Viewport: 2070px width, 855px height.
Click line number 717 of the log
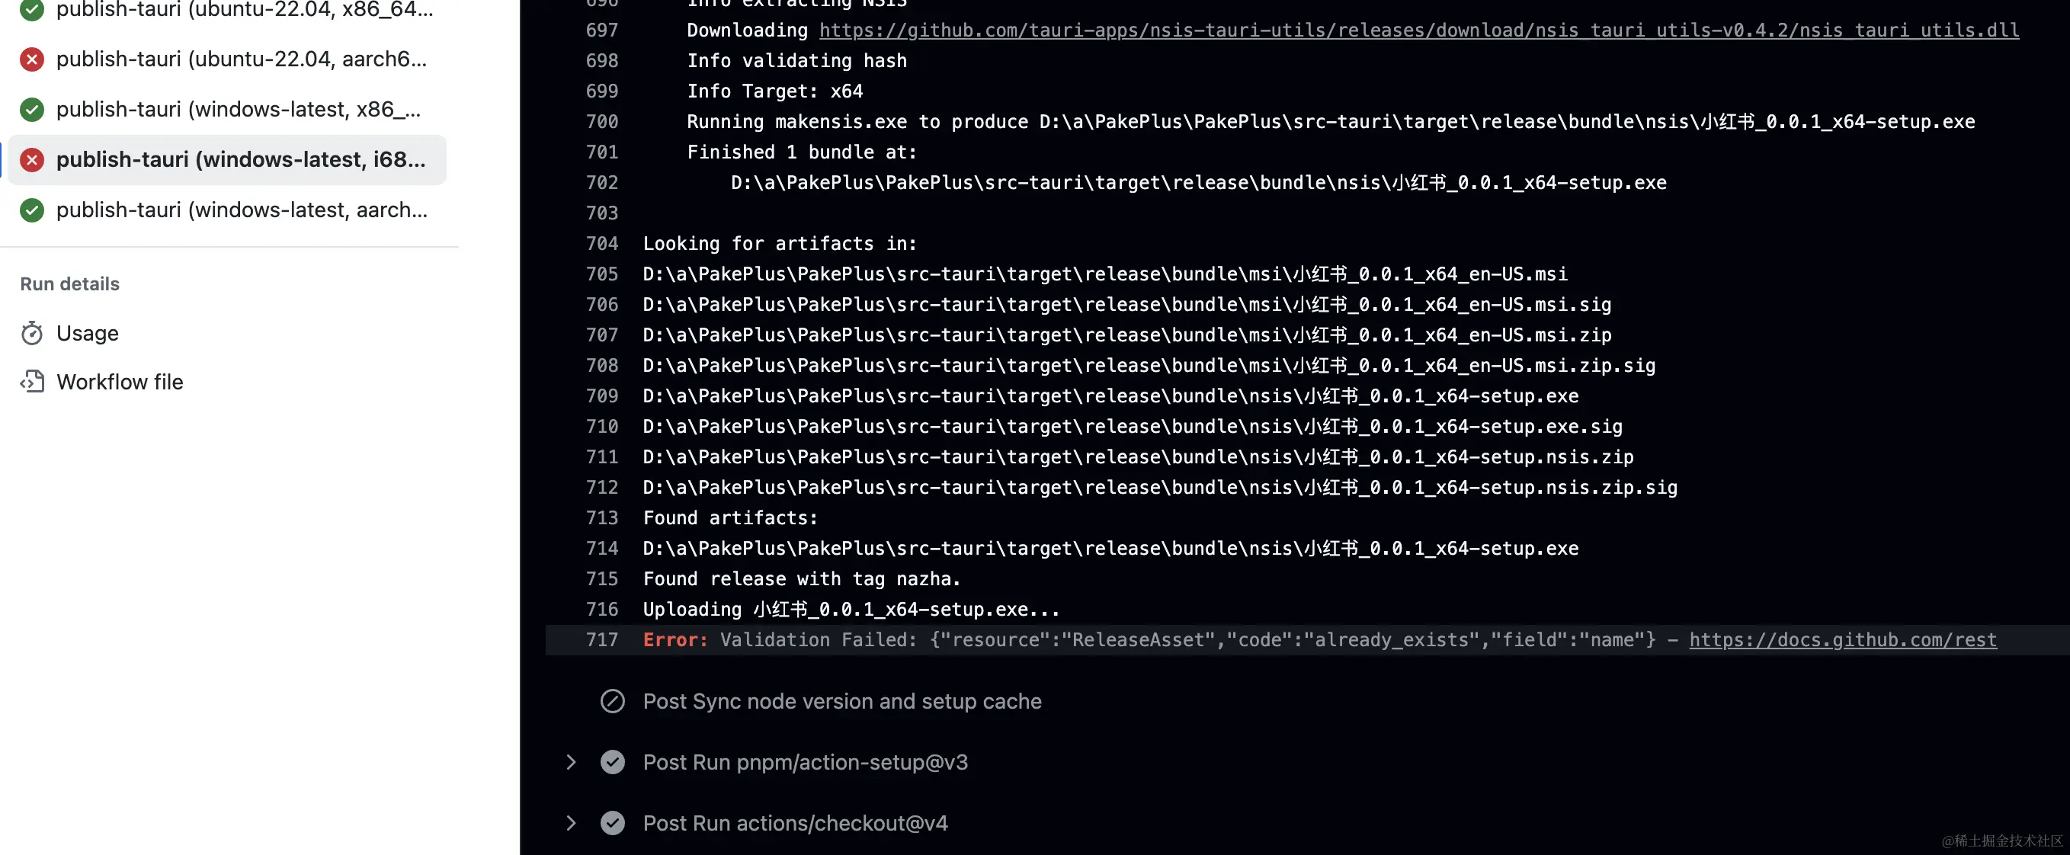(x=602, y=640)
